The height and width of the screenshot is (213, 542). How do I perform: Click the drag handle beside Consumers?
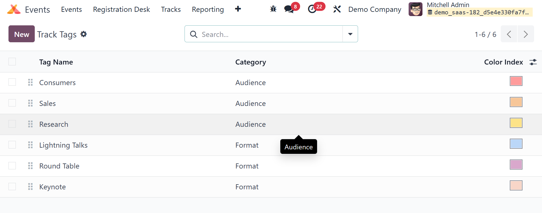pyautogui.click(x=31, y=83)
